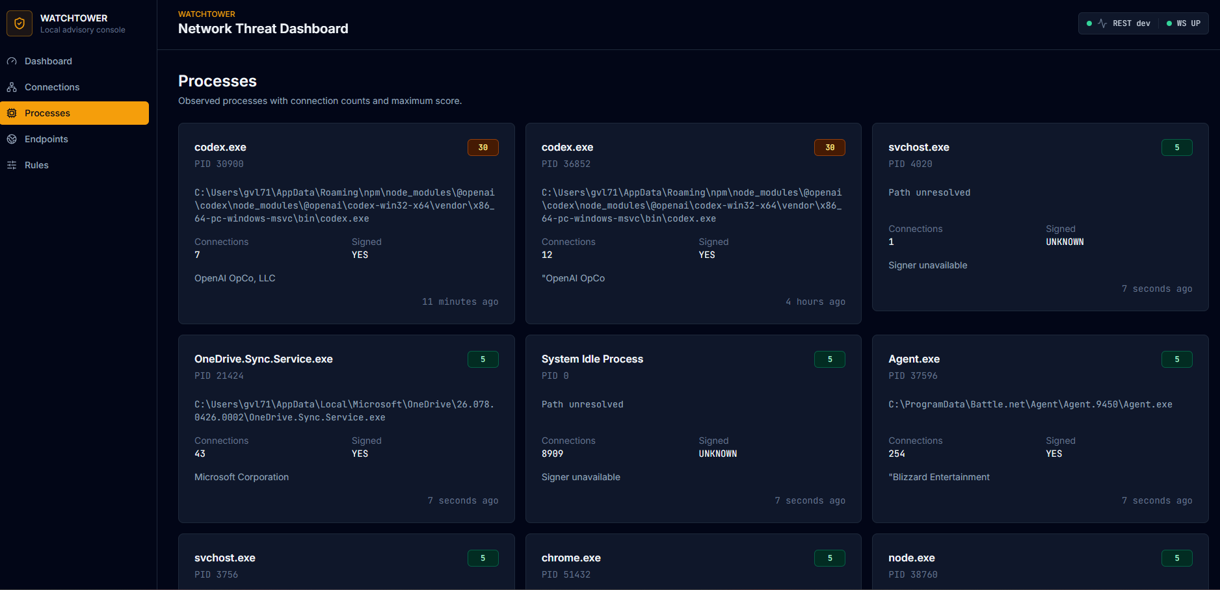Click the text PID 51432
This screenshot has width=1220, height=590.
[566, 575]
